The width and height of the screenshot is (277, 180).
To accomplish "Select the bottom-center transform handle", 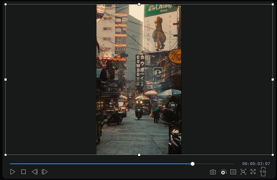I will coord(139,155).
